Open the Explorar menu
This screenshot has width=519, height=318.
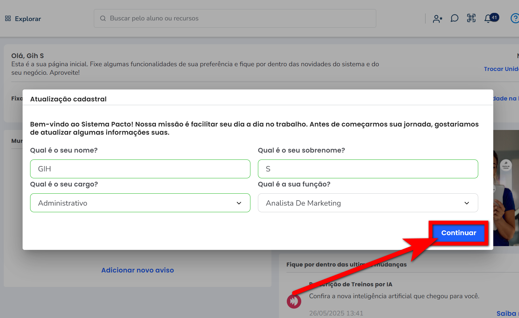[23, 19]
